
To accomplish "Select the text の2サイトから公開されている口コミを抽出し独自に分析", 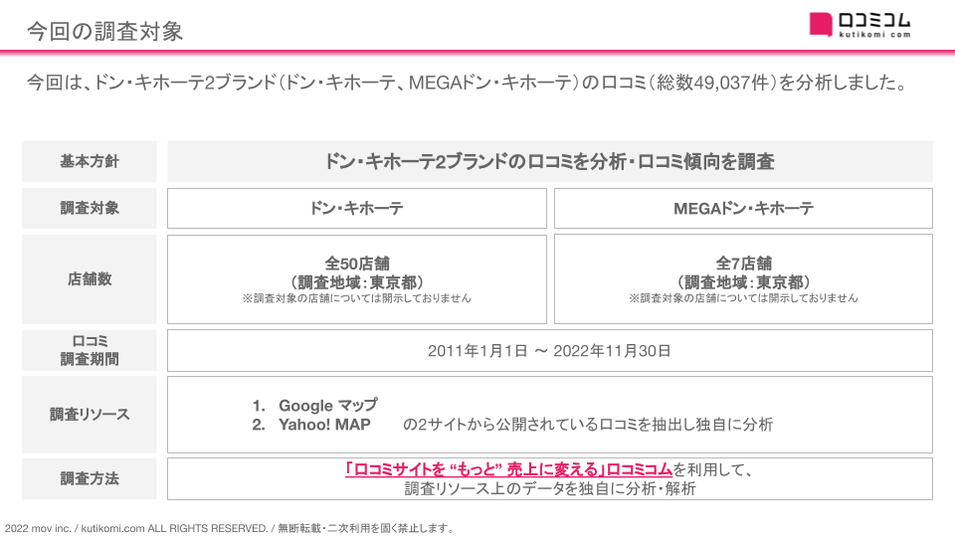I will 588,425.
